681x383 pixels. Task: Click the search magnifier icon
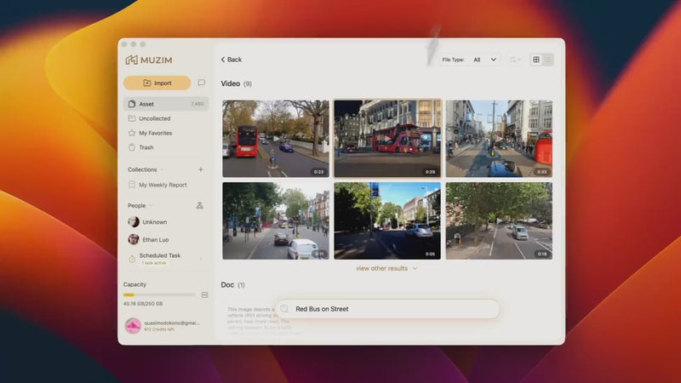click(284, 309)
